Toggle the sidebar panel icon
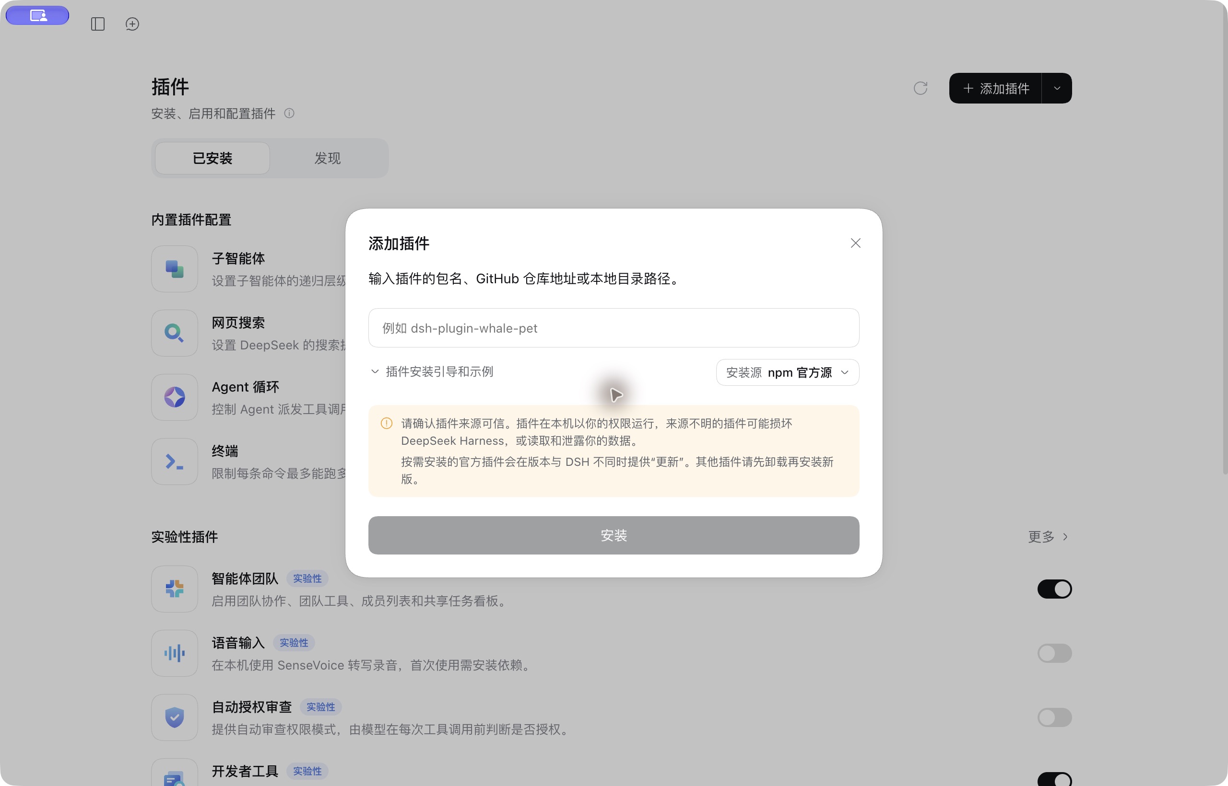Screen dimensions: 1228x786 click(x=97, y=24)
